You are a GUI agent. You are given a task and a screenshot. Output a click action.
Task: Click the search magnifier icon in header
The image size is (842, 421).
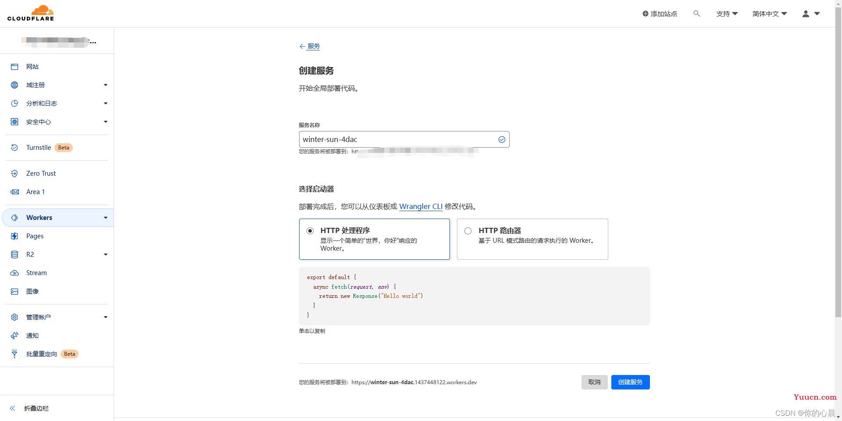tap(696, 14)
